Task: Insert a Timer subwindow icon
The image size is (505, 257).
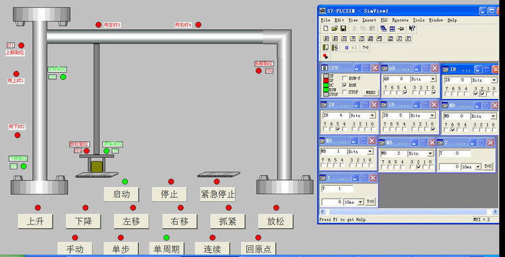Action: [353, 38]
